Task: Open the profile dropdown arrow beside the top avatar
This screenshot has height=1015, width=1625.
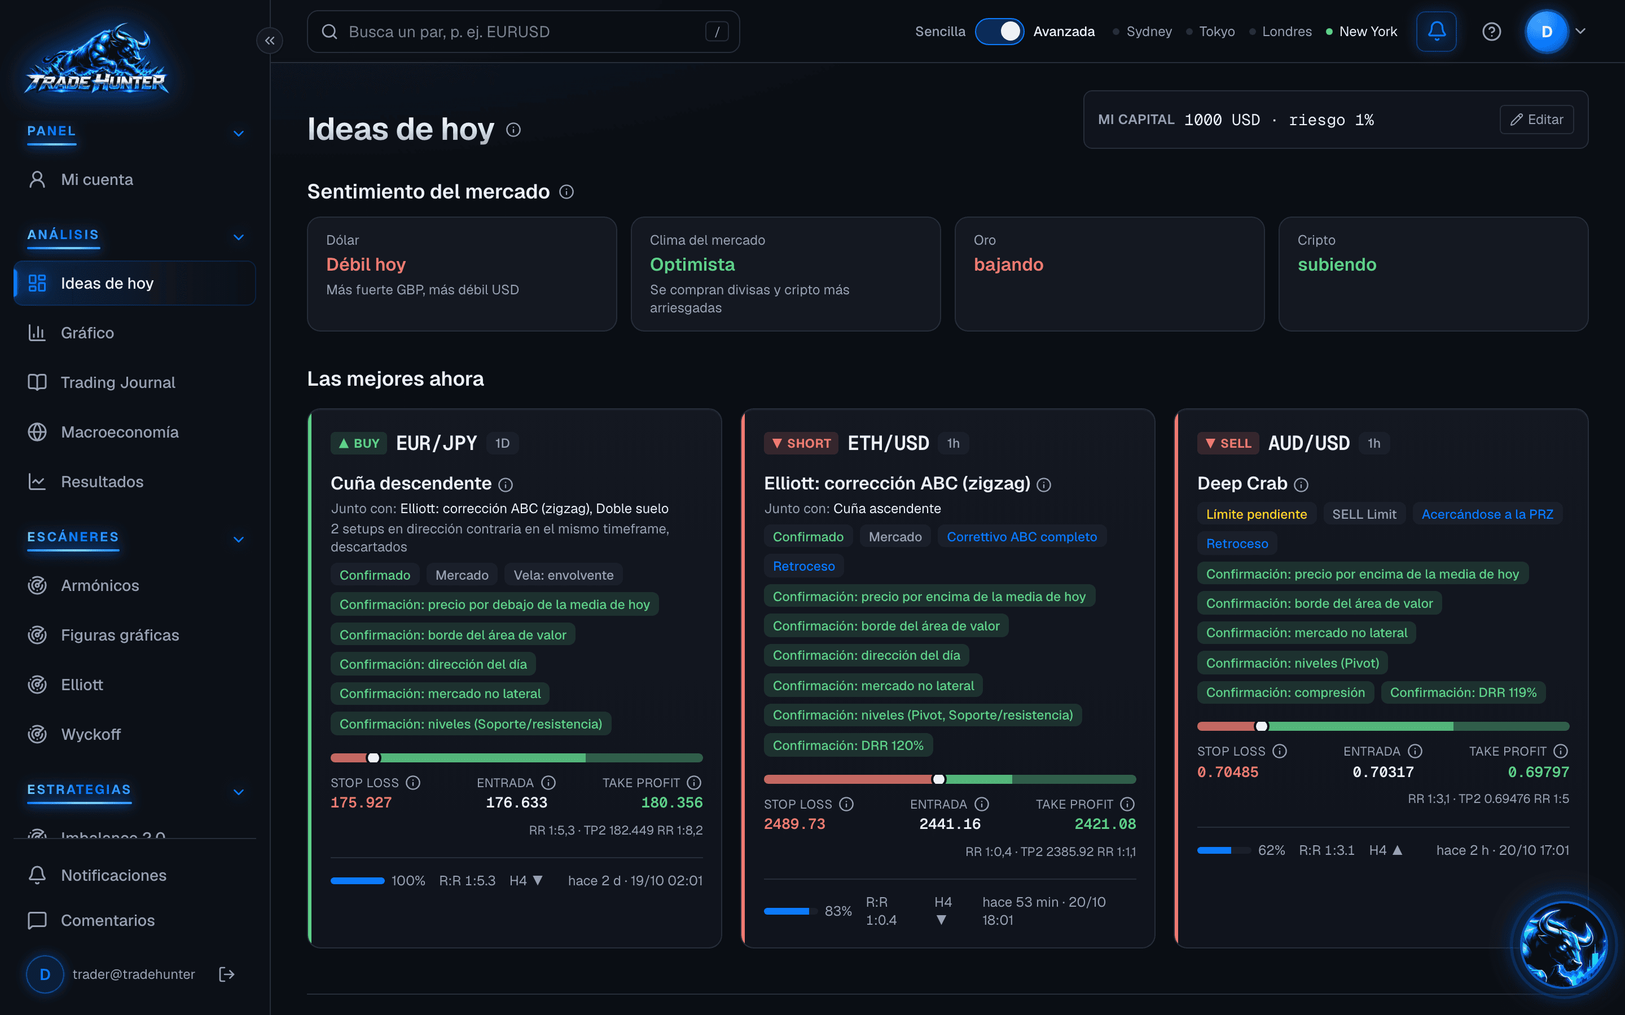Action: 1580,32
